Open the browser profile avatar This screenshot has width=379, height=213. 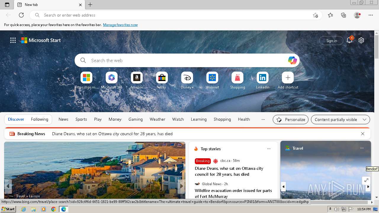(357, 15)
